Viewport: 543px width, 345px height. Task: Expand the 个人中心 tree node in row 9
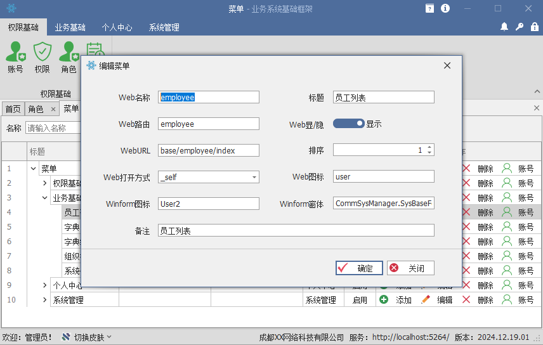[44, 285]
